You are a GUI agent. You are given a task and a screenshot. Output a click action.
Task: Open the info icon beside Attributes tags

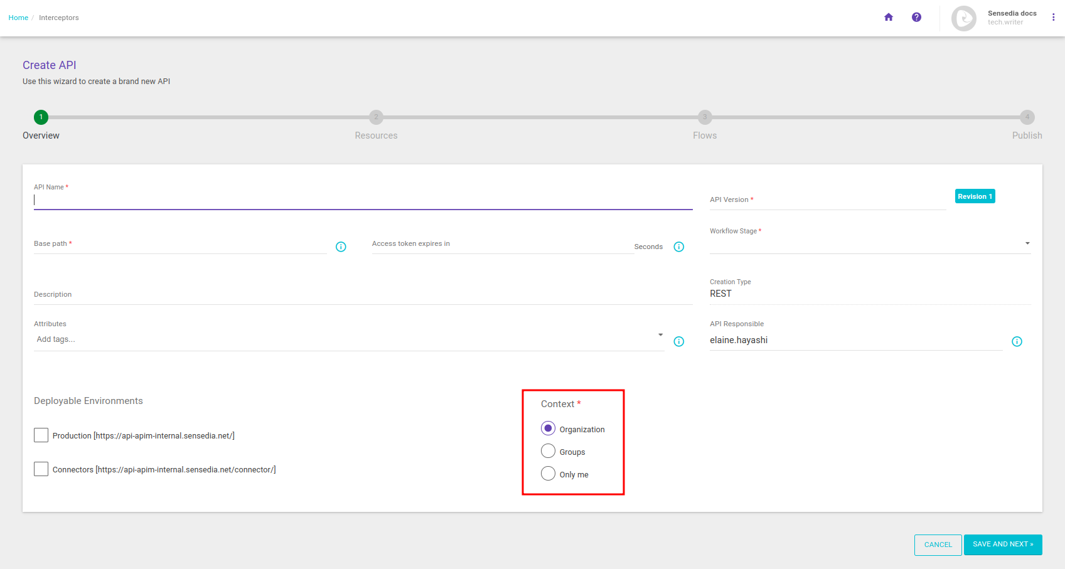(678, 341)
